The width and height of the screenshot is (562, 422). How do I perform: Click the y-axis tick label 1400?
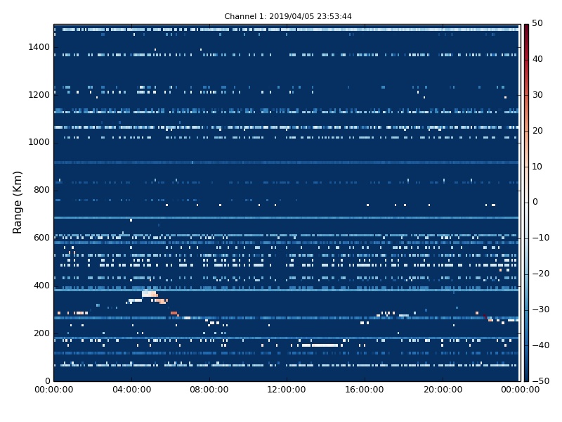point(39,47)
